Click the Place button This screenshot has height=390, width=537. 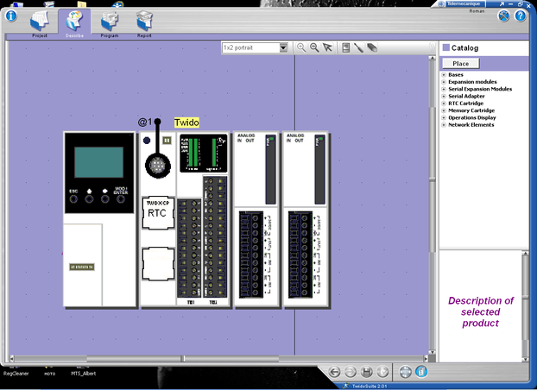461,63
